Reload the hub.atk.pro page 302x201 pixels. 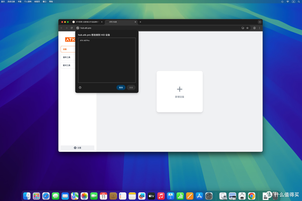[x=72, y=28]
